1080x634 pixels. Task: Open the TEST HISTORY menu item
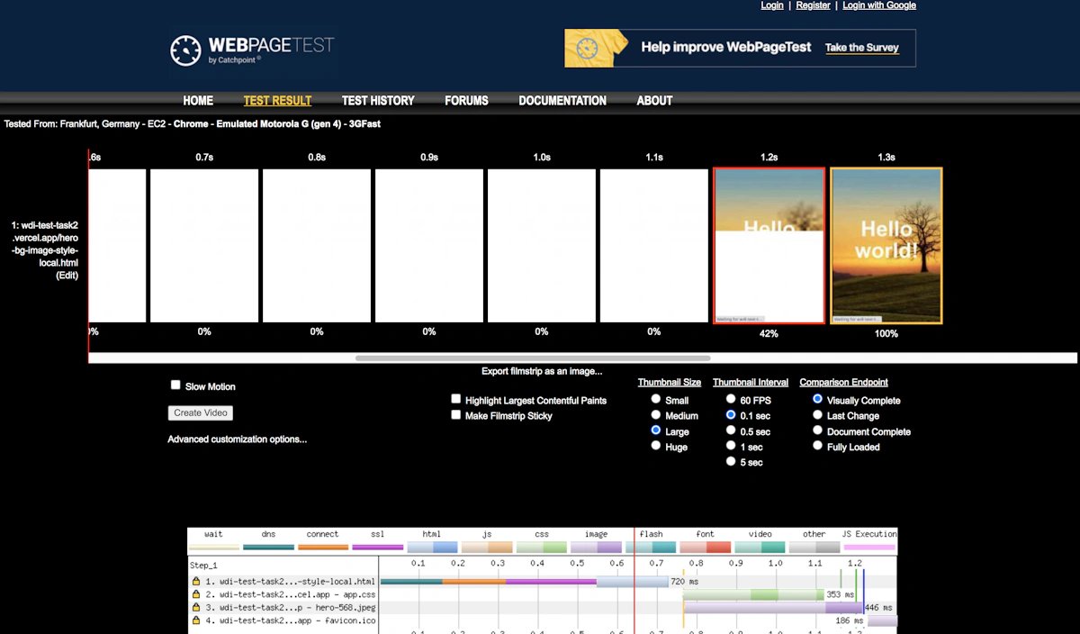tap(378, 101)
